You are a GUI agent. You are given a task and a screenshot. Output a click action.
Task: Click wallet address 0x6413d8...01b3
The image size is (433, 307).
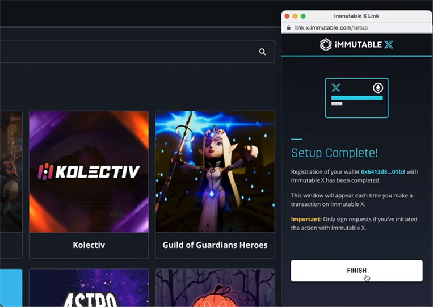(383, 172)
